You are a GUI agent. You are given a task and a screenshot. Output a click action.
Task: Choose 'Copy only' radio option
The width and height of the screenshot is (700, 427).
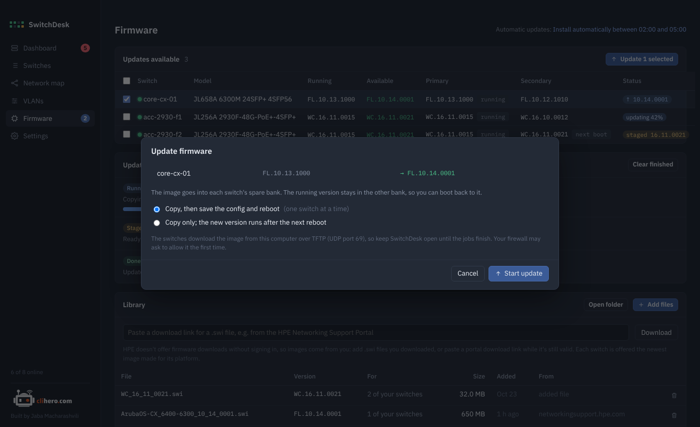coord(157,223)
